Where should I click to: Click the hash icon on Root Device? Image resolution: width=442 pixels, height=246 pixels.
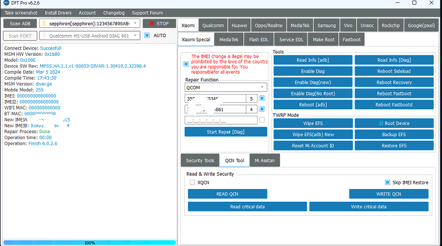(381, 123)
